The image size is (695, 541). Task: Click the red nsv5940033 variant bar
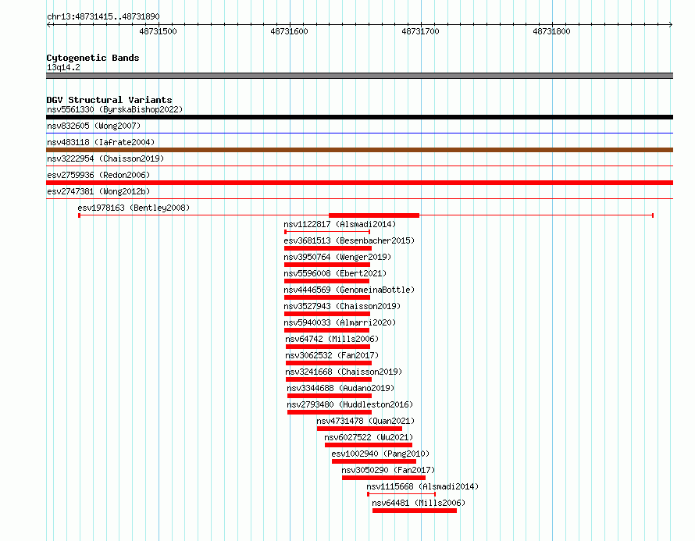click(x=326, y=330)
